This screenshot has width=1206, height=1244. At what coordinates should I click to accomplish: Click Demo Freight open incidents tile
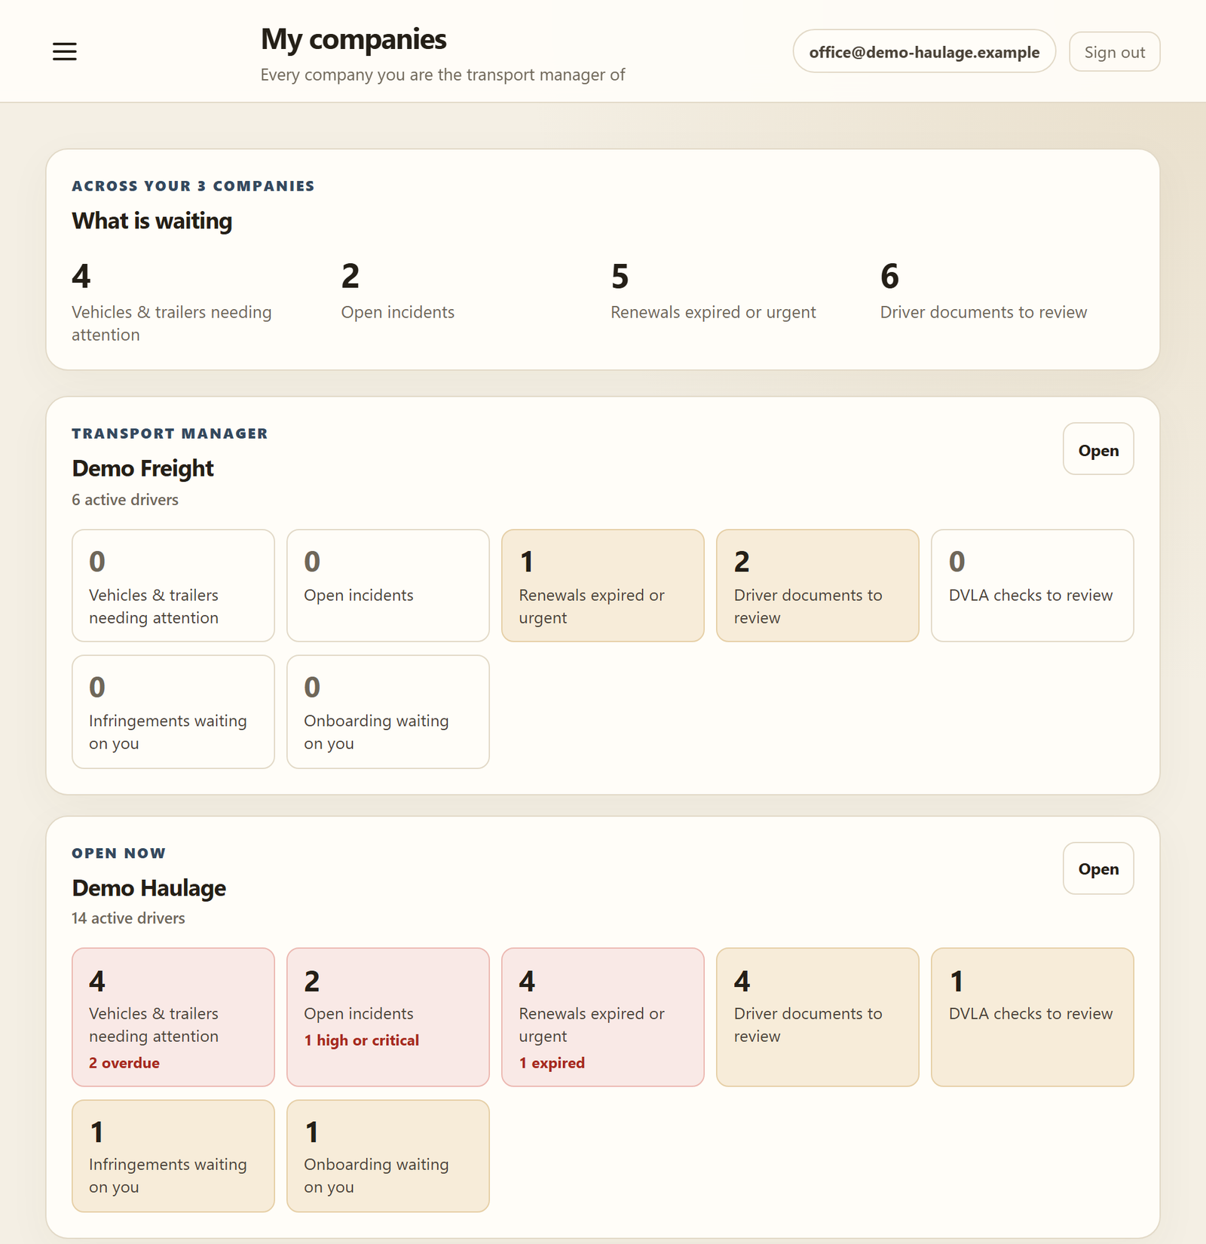388,585
